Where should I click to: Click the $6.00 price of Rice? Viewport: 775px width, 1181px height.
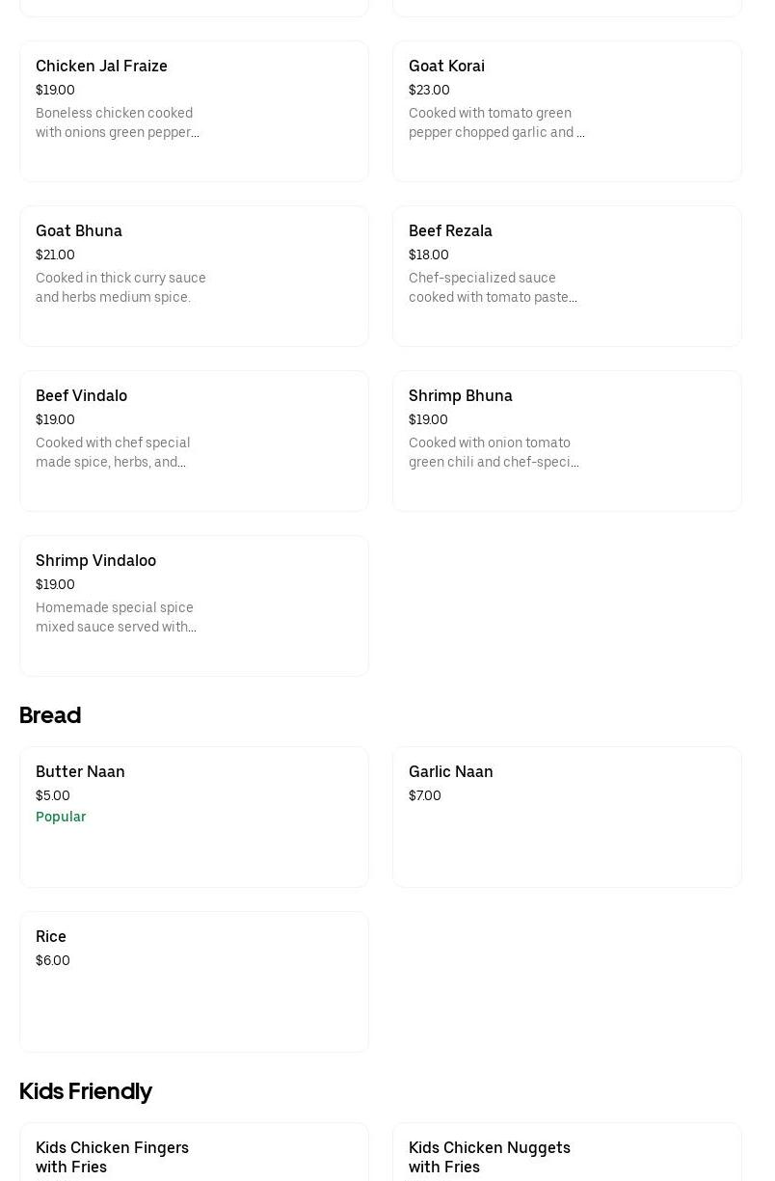click(53, 961)
